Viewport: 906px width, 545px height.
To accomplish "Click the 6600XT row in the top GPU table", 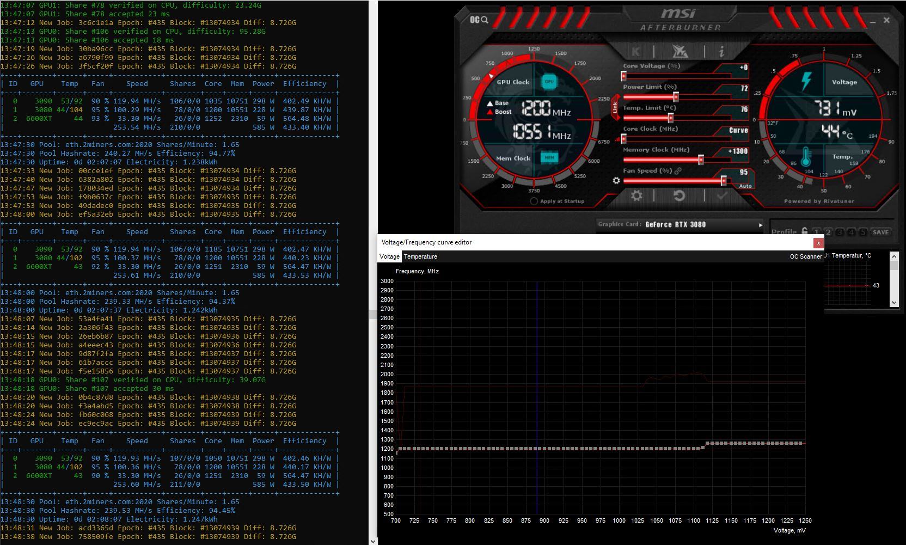I will 170,118.
